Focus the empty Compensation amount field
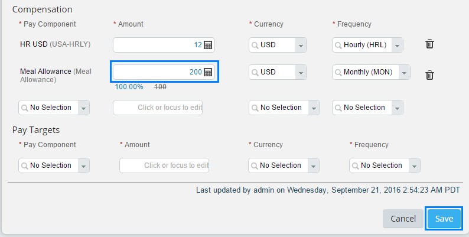The height and width of the screenshot is (237, 469). tap(158, 108)
